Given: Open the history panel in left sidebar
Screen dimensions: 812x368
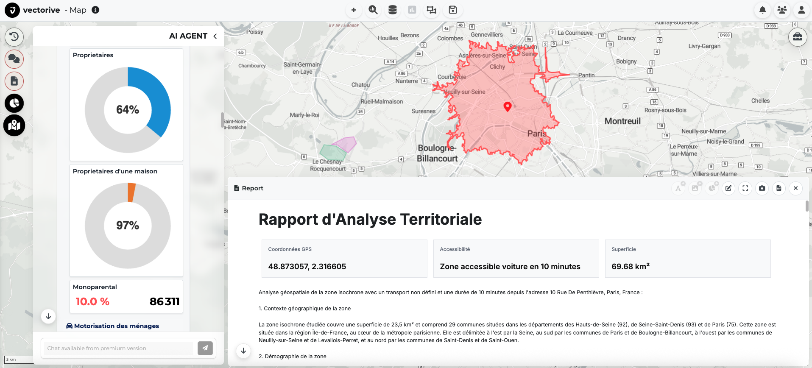Looking at the screenshot, I should click(14, 36).
